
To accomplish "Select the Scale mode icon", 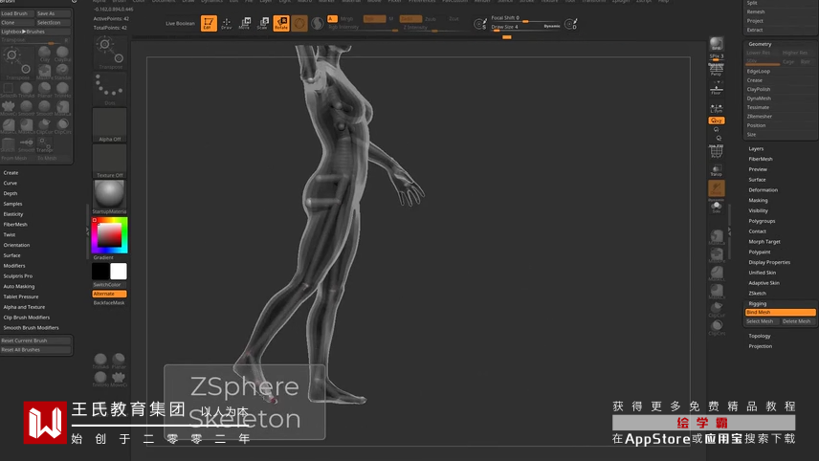I will click(x=263, y=23).
